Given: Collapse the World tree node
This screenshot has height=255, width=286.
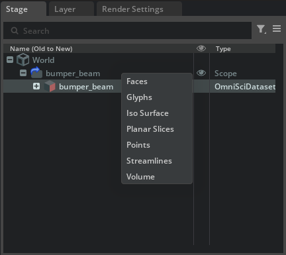Looking at the screenshot, I should 10,60.
